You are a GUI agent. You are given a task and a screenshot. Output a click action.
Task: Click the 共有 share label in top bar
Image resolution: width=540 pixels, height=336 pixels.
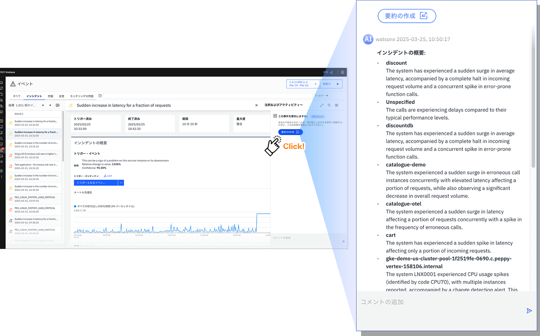click(326, 72)
